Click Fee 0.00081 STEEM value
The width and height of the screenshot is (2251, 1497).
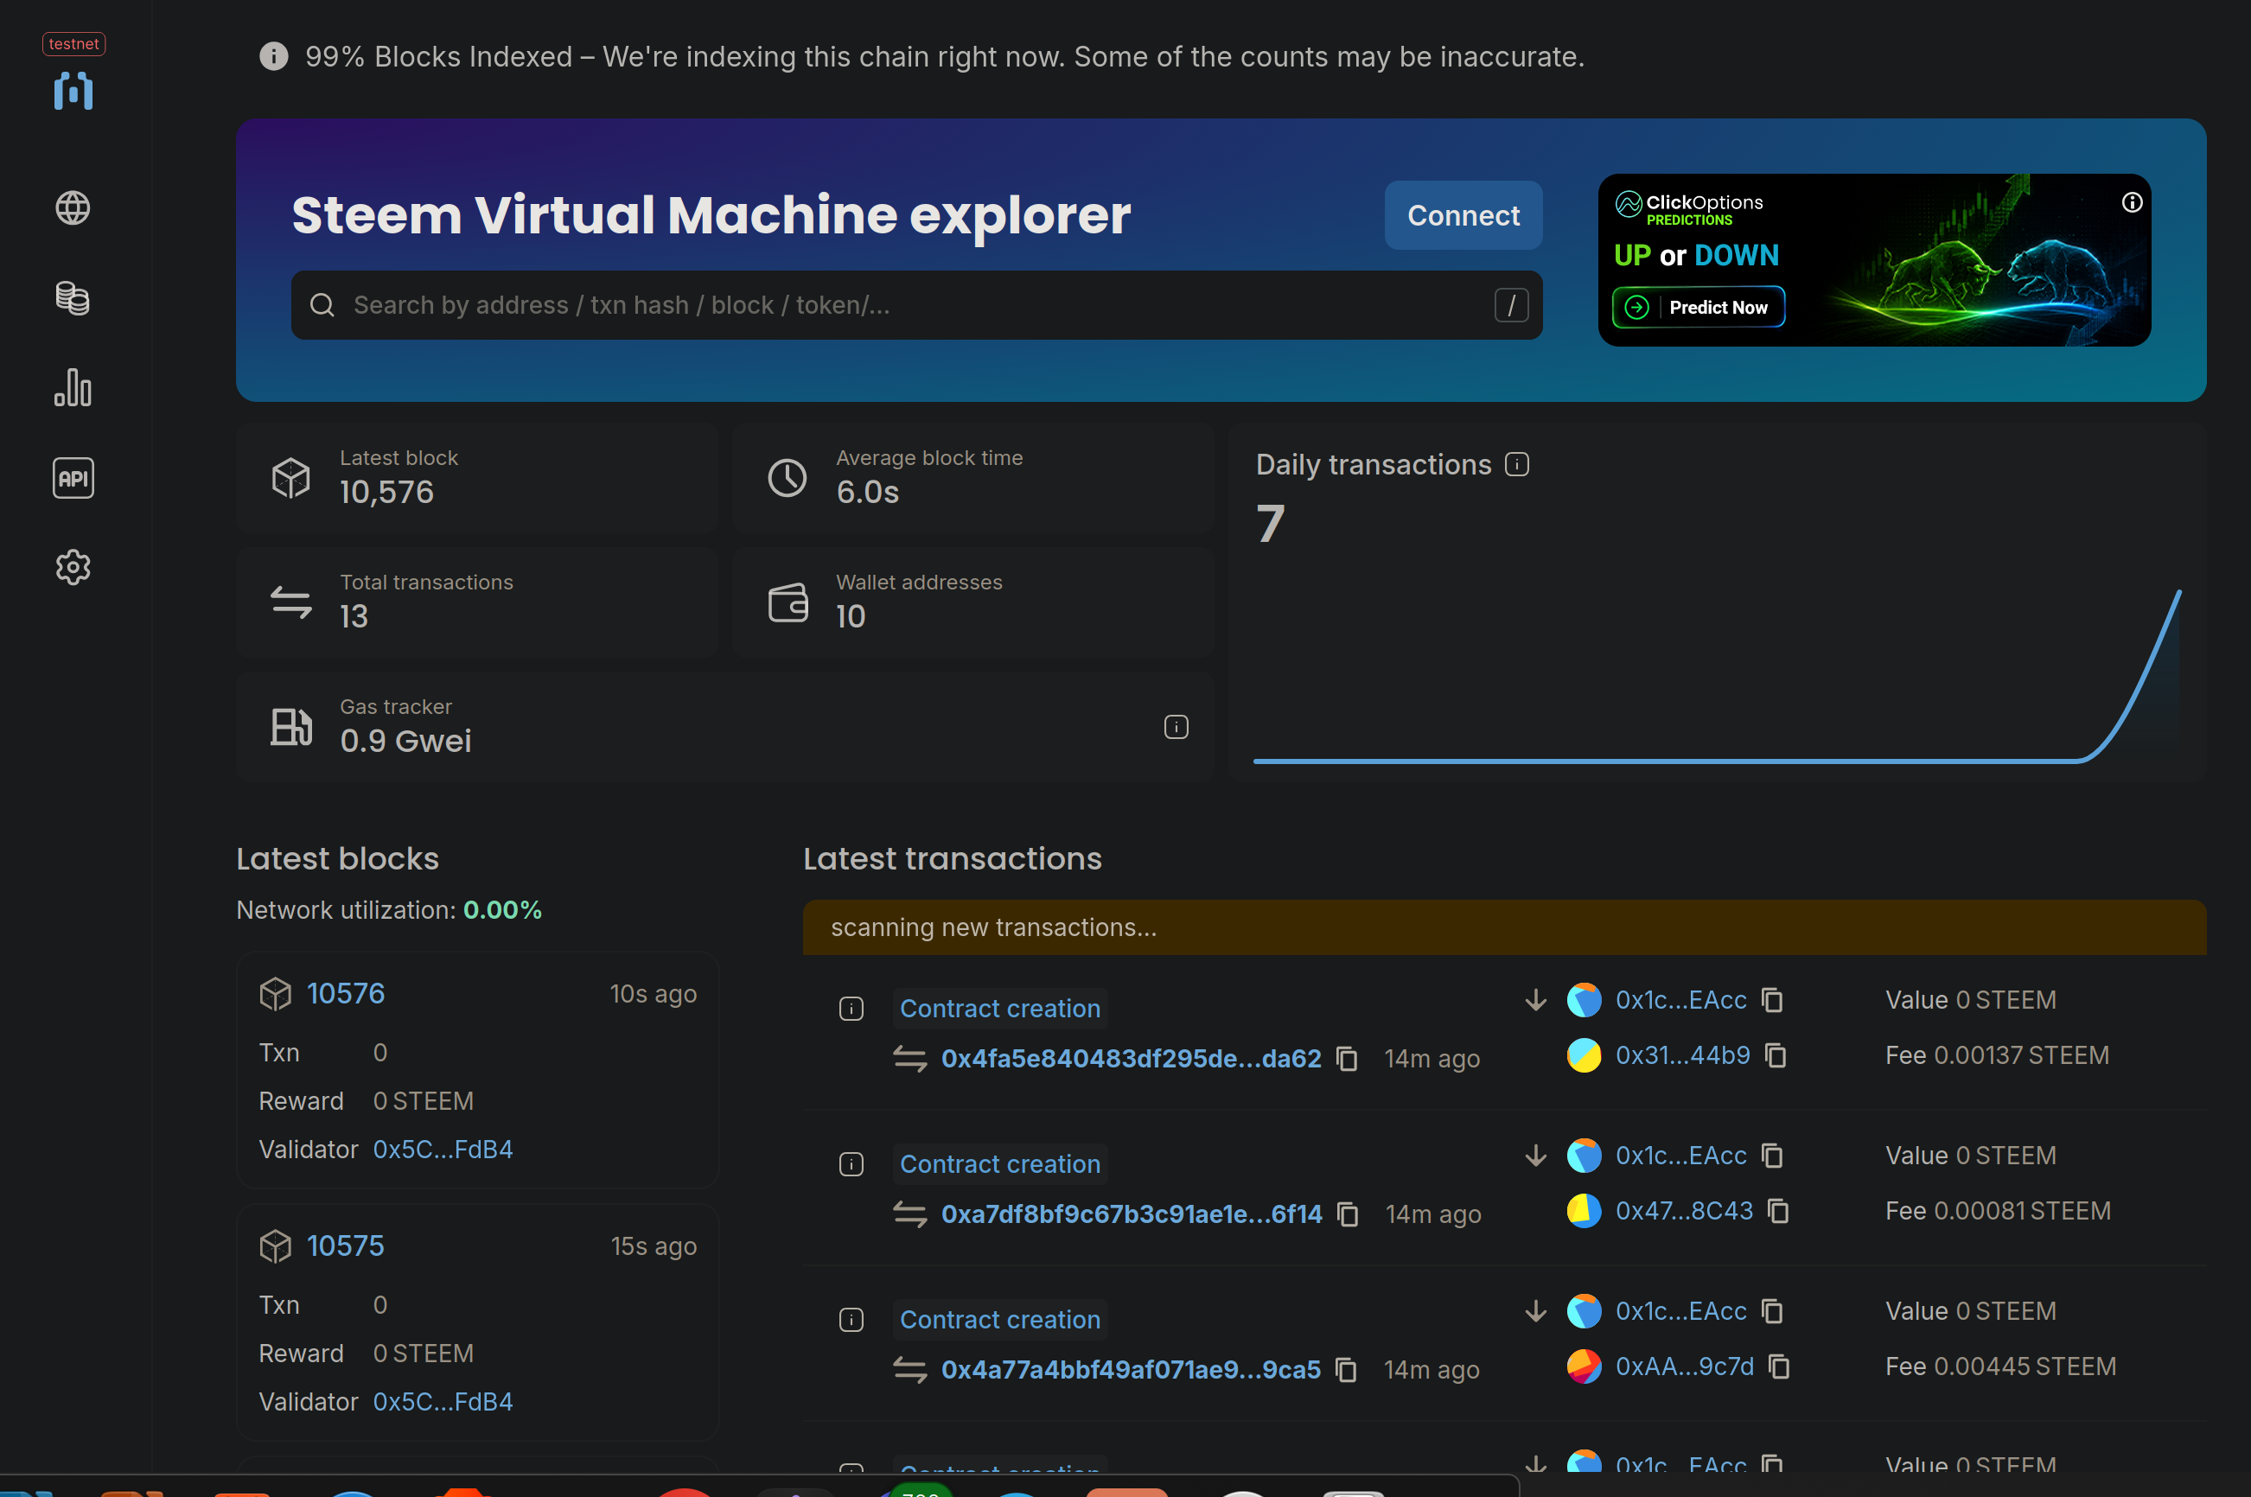tap(1997, 1211)
